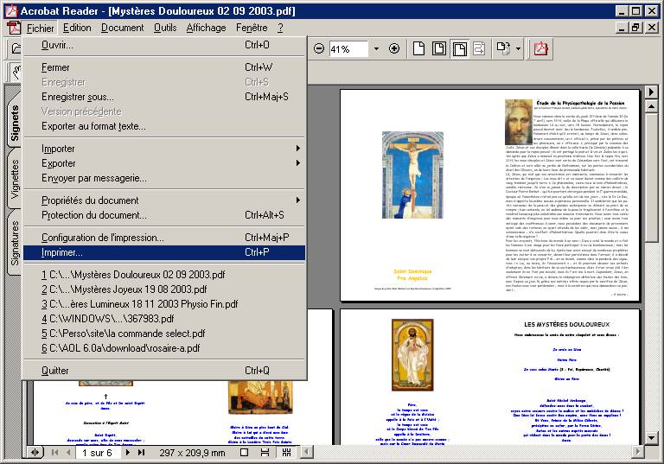Viewport: 664px width, 464px height.
Task: Click vertical scrollbar down arrow
Action: (651, 437)
